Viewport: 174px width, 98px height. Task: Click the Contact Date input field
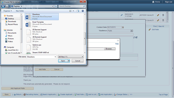coord(114,27)
